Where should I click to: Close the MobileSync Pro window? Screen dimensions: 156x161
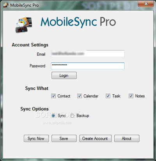click(x=146, y=4)
